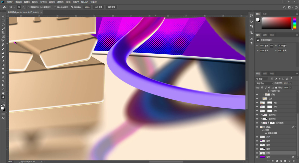Select the Clone Stamp tool in left toolbar
The image size is (299, 163).
point(3,53)
